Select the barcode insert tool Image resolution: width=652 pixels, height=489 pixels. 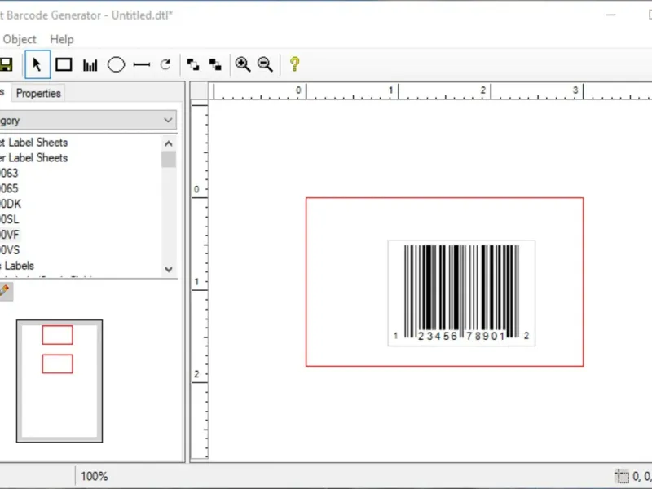pos(90,65)
